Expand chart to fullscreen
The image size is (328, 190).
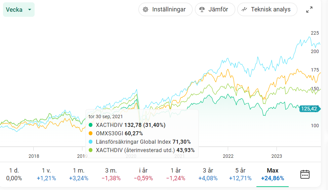(x=309, y=10)
